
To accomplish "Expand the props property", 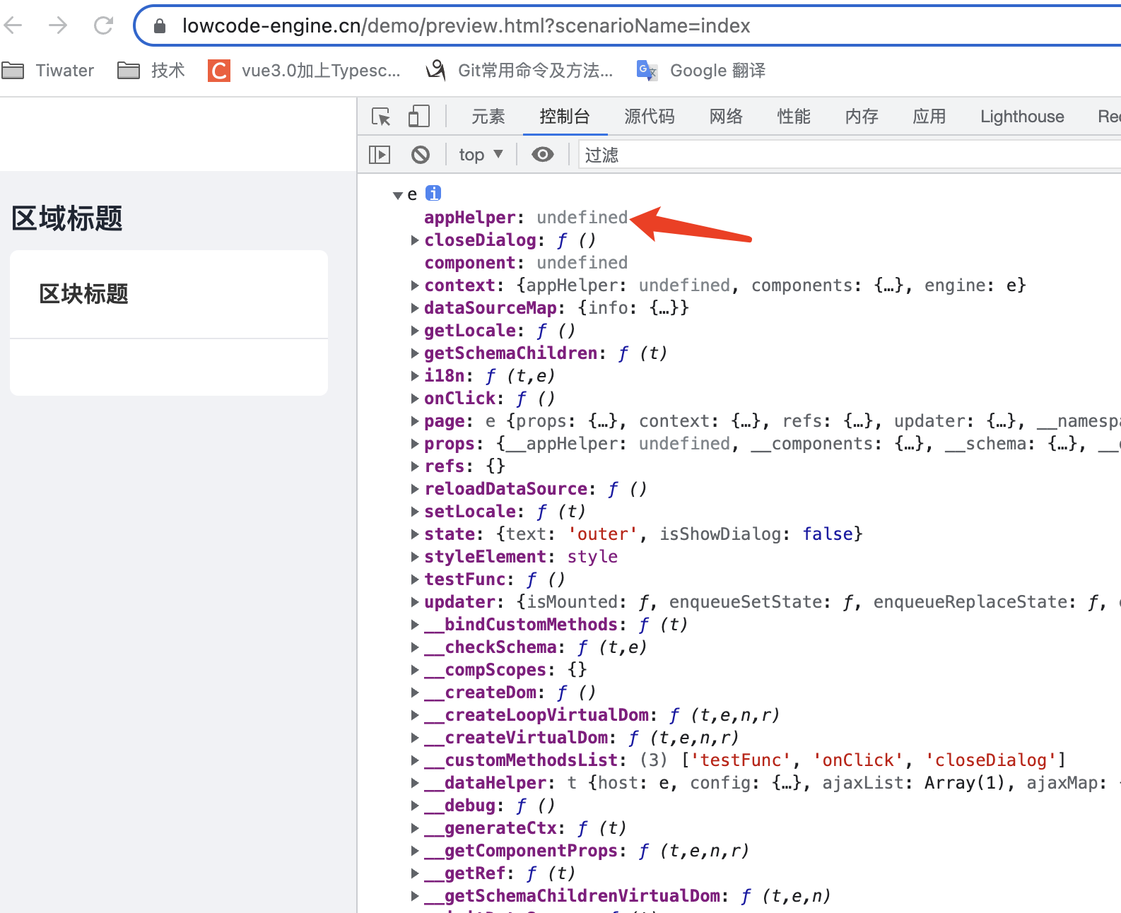I will coord(415,444).
